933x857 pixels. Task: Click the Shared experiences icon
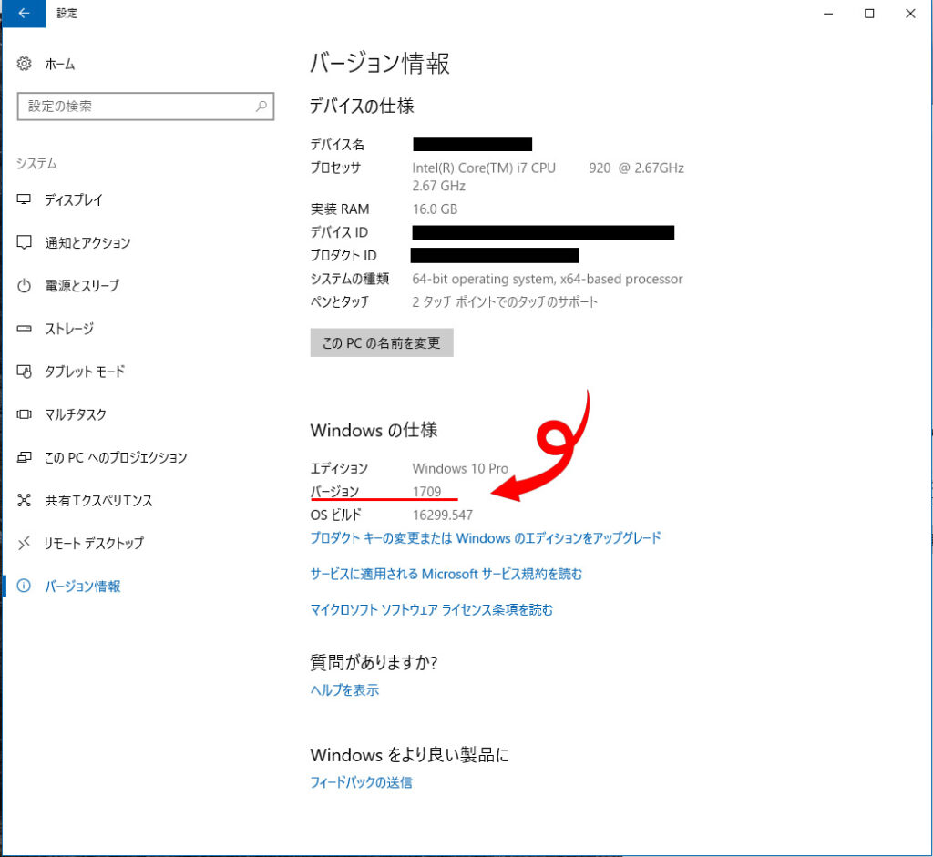pos(24,500)
